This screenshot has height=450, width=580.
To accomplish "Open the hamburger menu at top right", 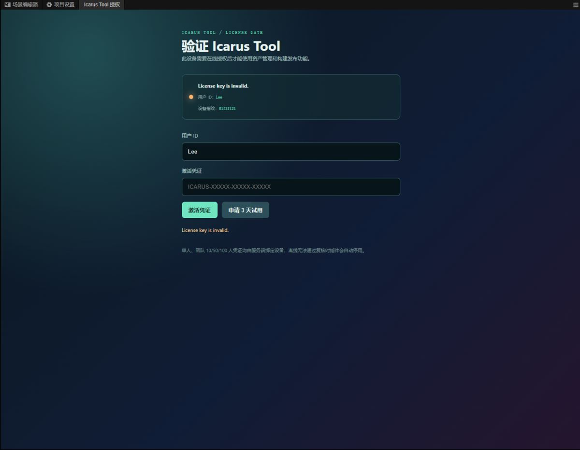I will click(x=575, y=5).
